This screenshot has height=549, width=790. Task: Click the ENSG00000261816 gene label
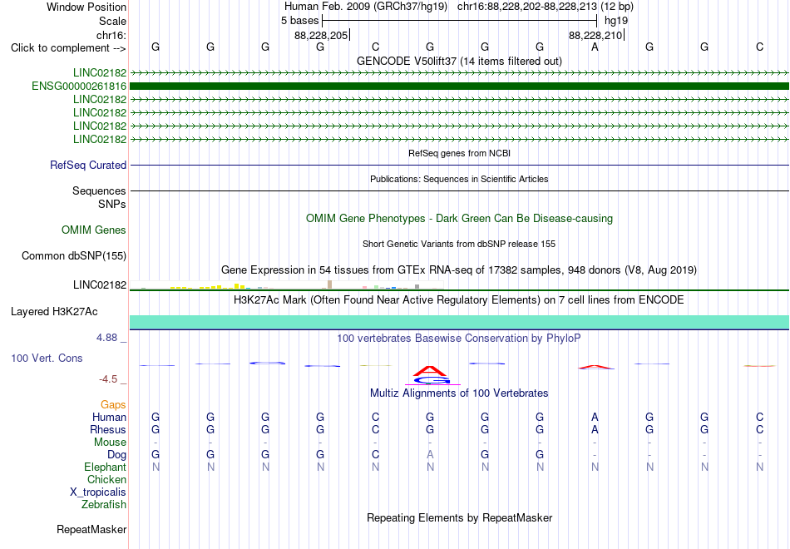(x=79, y=87)
